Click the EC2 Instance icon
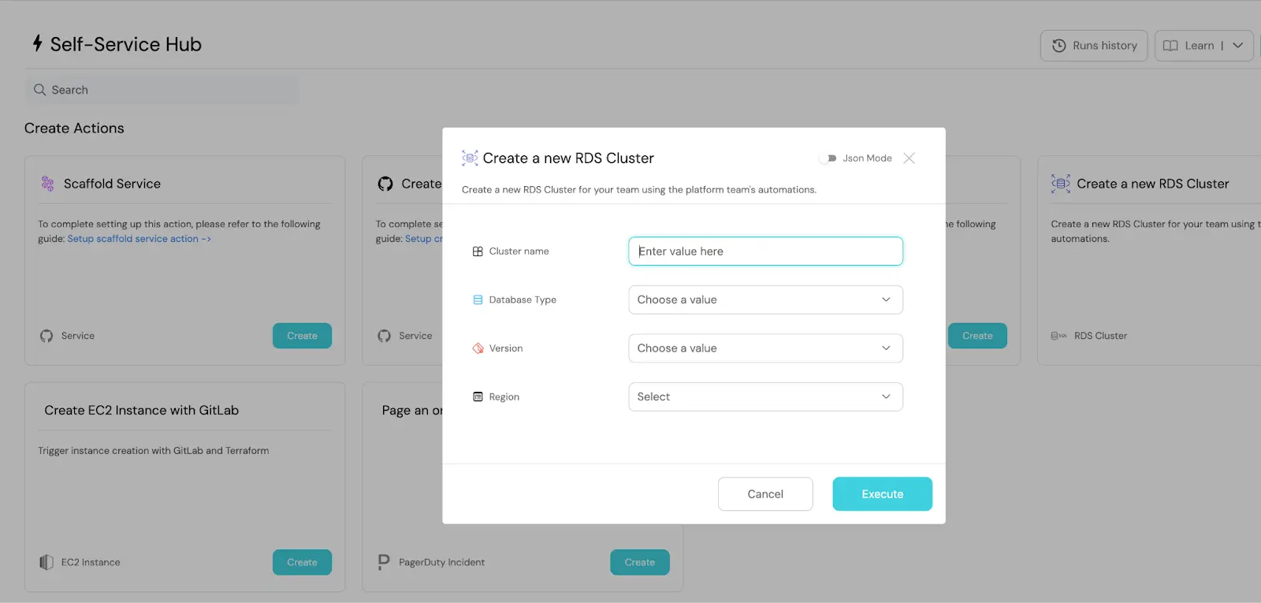This screenshot has height=603, width=1261. click(x=46, y=562)
